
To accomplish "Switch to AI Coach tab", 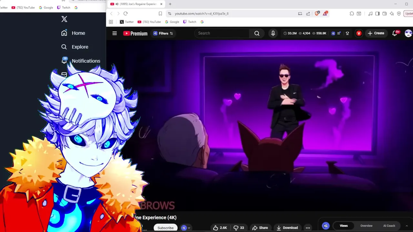I will click(x=389, y=226).
